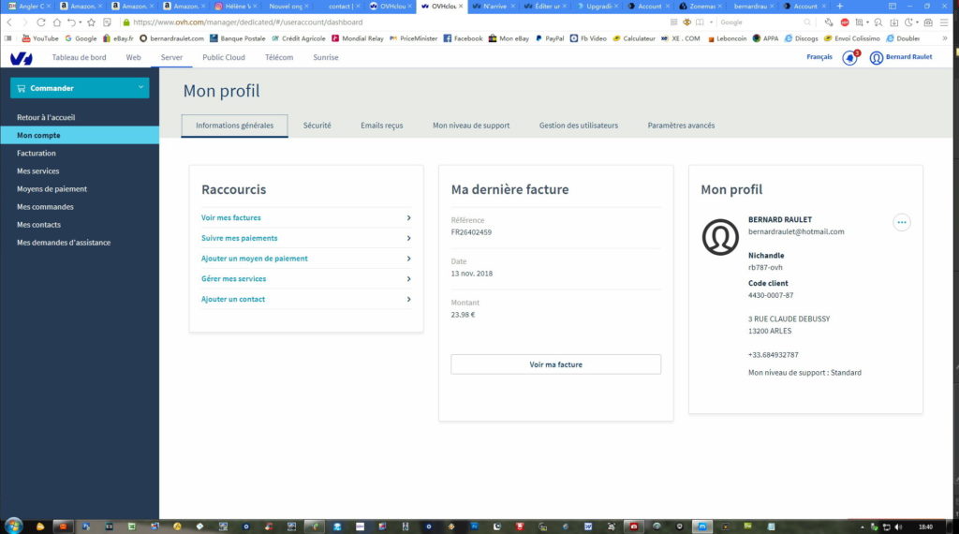Viewport: 959px width, 534px height.
Task: Click the profile avatar picture
Action: click(720, 237)
